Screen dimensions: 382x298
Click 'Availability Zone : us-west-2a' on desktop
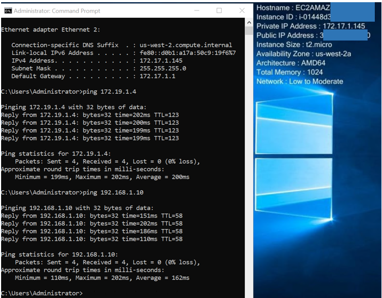(304, 54)
